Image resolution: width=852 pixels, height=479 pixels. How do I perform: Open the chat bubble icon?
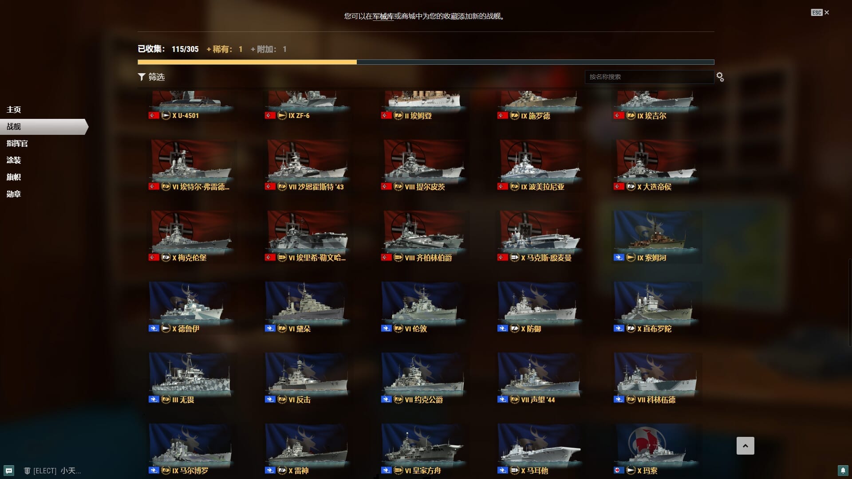(9, 471)
